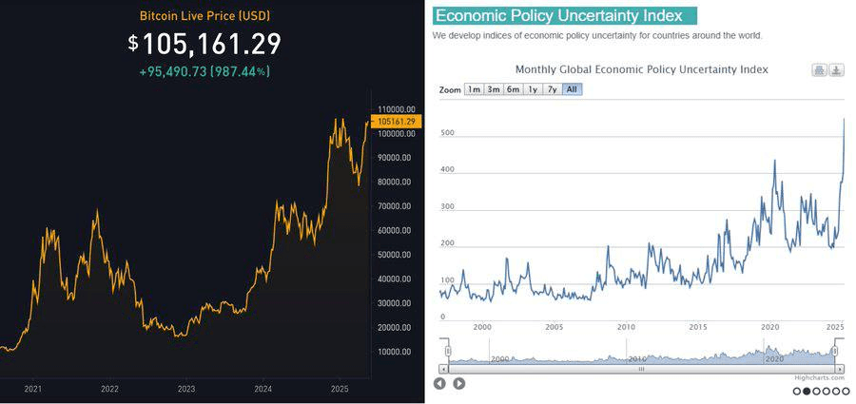This screenshot has height=404, width=856.
Task: Click the orange Bitcoin current price label
Action: click(397, 122)
